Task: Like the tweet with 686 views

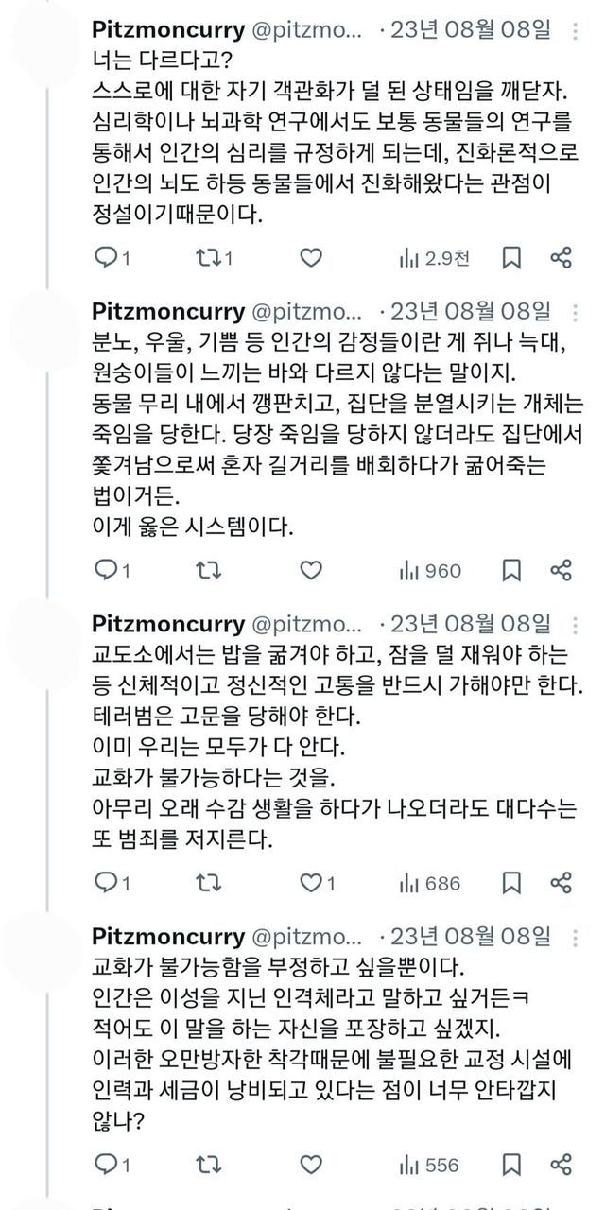Action: [x=310, y=883]
